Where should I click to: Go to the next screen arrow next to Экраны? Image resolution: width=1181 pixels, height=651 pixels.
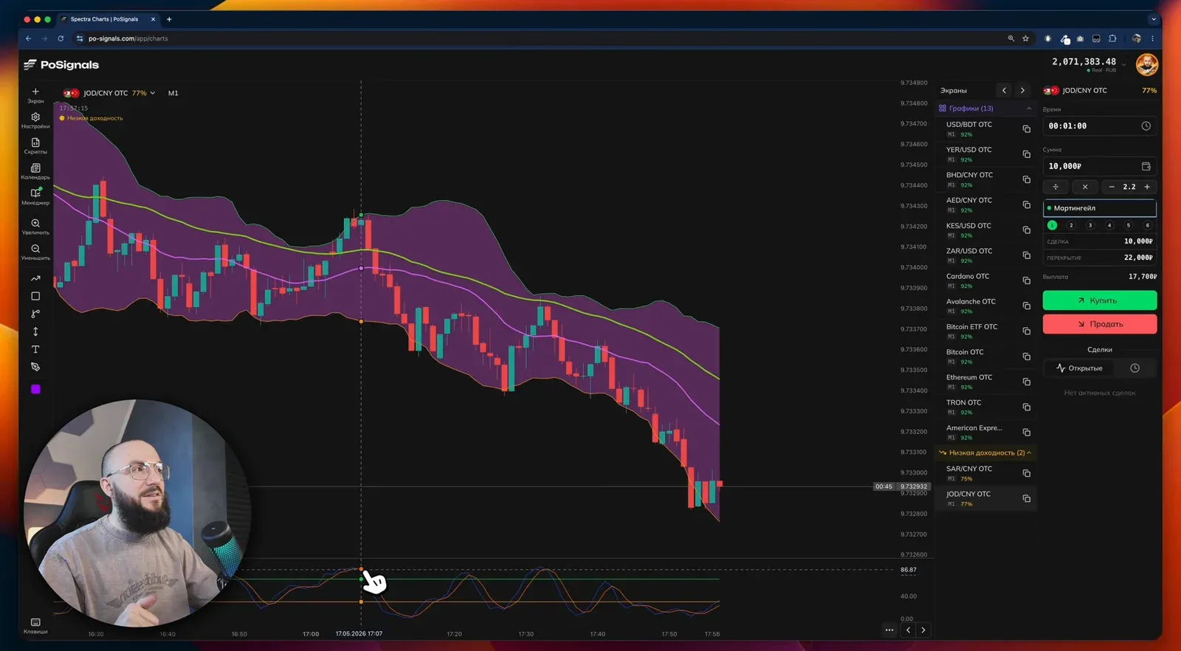1022,90
